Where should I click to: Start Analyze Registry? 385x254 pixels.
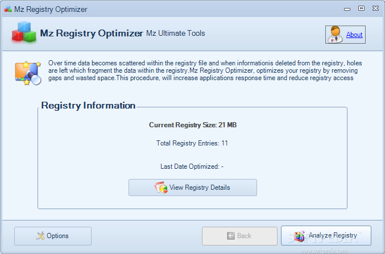(326, 236)
